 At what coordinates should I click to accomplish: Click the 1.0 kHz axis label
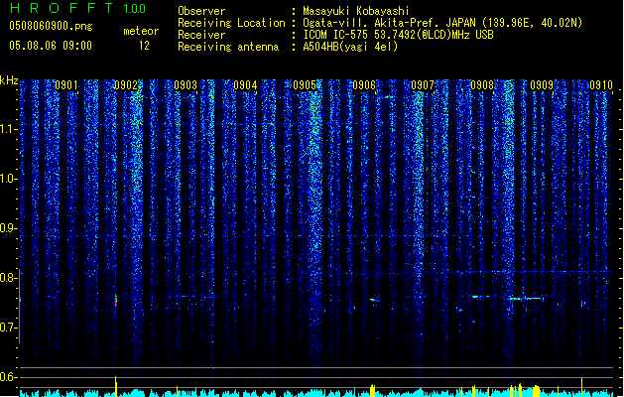point(9,179)
